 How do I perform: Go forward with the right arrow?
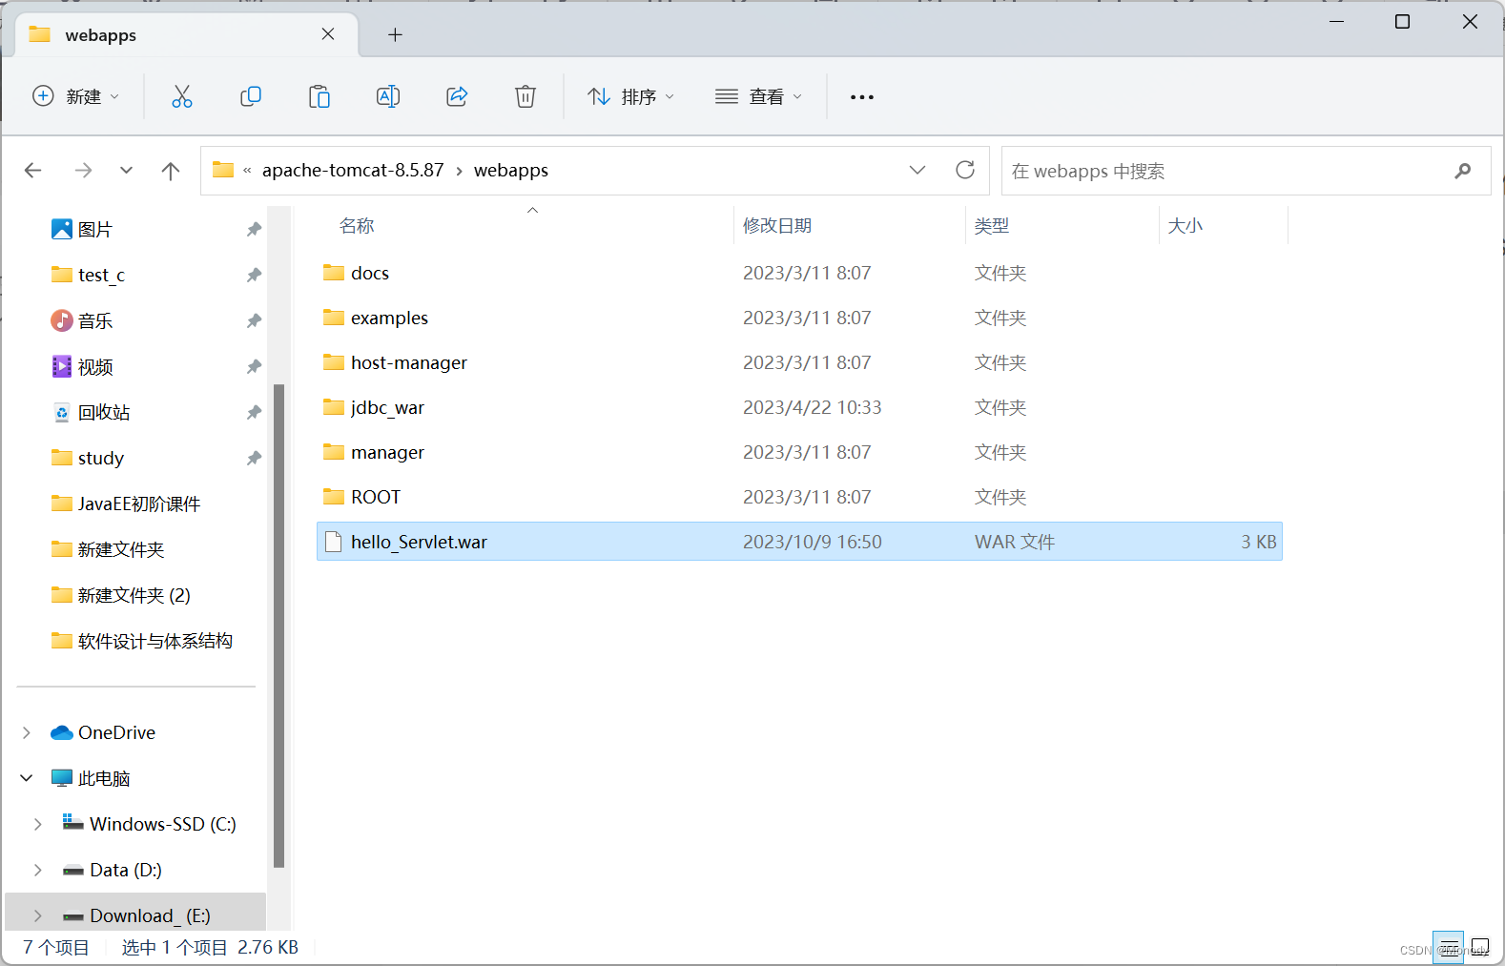coord(84,171)
